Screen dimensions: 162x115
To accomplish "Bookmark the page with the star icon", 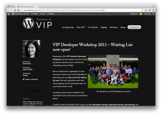I will pos(142,10).
